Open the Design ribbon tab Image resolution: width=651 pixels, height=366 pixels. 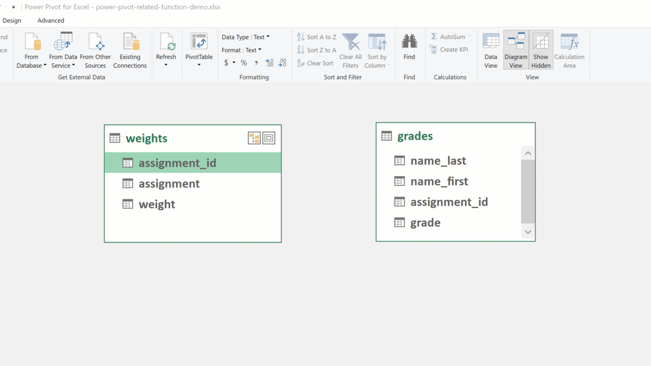coord(12,21)
